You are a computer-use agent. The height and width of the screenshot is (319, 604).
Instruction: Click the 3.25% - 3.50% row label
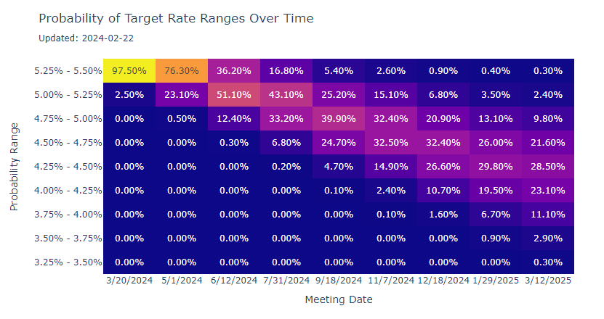(68, 262)
